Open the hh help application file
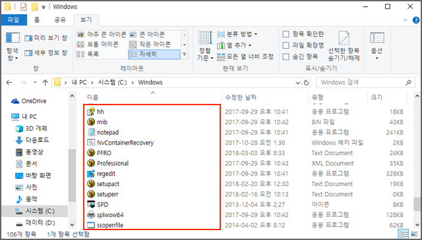 [x=100, y=112]
